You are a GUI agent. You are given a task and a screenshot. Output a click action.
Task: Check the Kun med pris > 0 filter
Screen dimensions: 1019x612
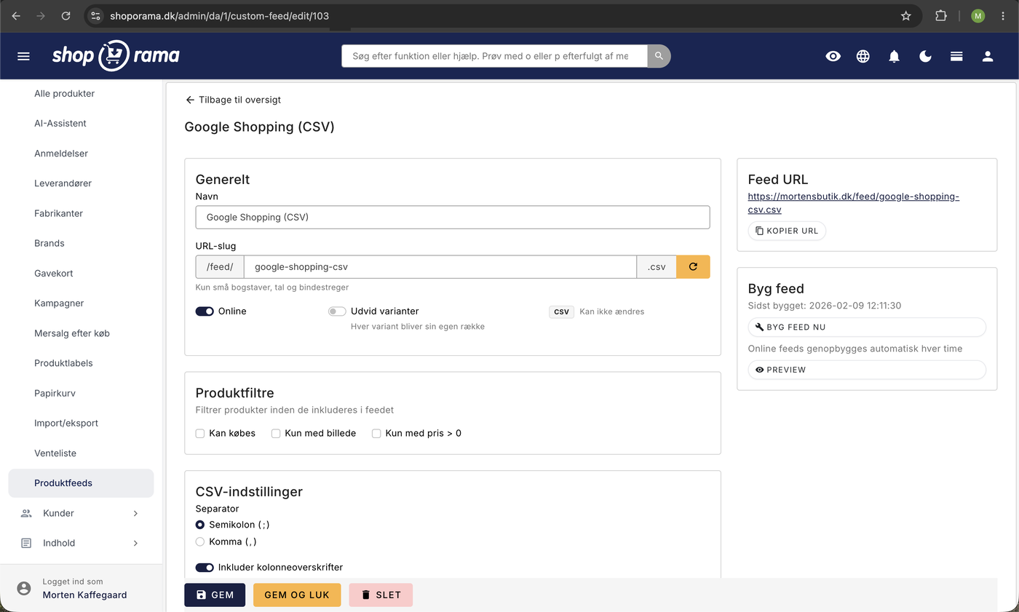[x=376, y=434]
